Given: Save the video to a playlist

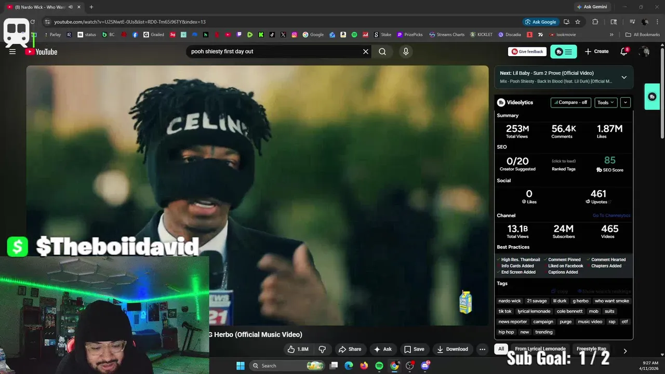Looking at the screenshot, I should [414, 349].
